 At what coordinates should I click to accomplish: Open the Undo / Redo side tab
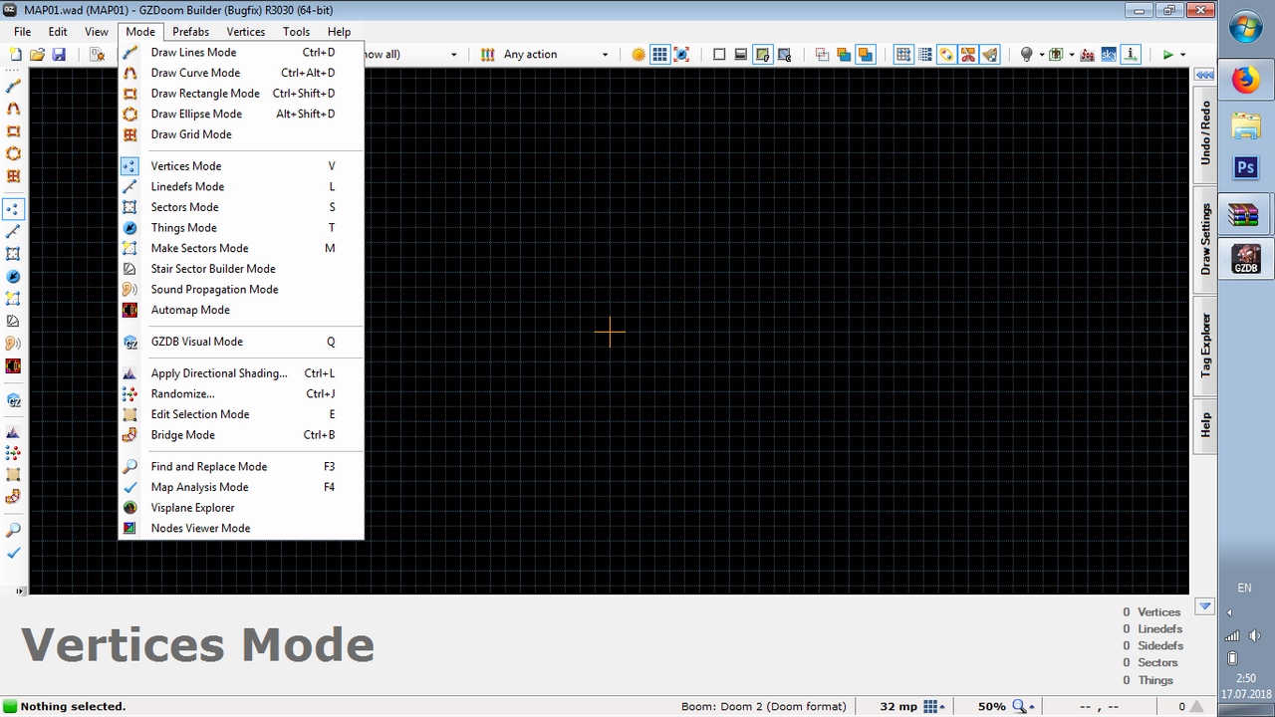pos(1205,133)
